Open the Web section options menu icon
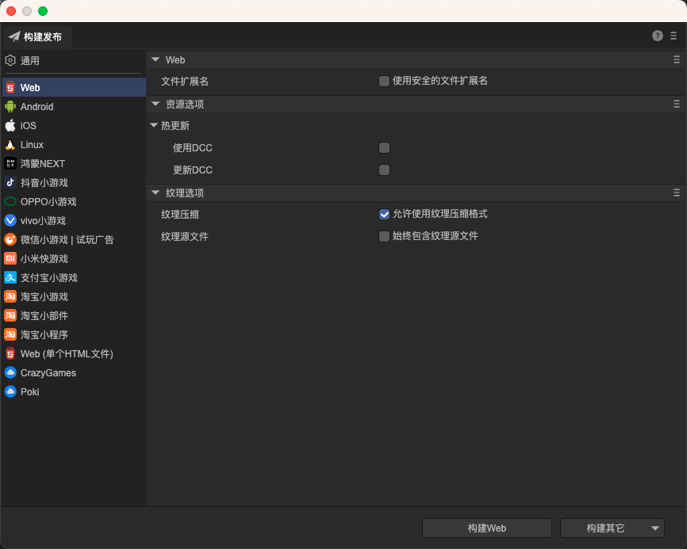The height and width of the screenshot is (549, 687). click(677, 59)
